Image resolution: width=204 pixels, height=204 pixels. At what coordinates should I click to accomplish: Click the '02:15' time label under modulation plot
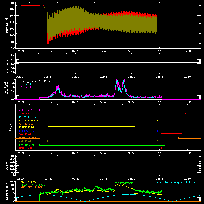coord(48,102)
